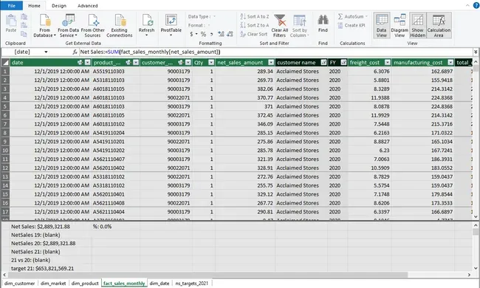Apply percent format icon
The image size is (480, 288).
click(203, 34)
